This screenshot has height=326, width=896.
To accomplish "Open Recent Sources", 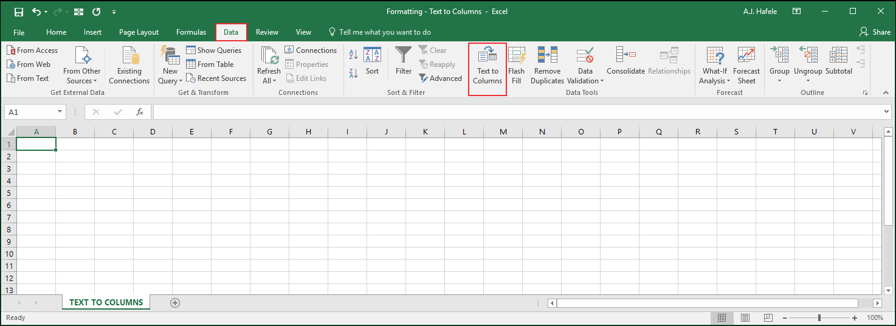I will tap(216, 78).
